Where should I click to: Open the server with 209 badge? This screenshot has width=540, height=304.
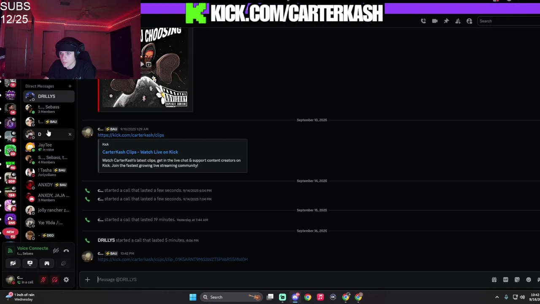click(x=11, y=178)
